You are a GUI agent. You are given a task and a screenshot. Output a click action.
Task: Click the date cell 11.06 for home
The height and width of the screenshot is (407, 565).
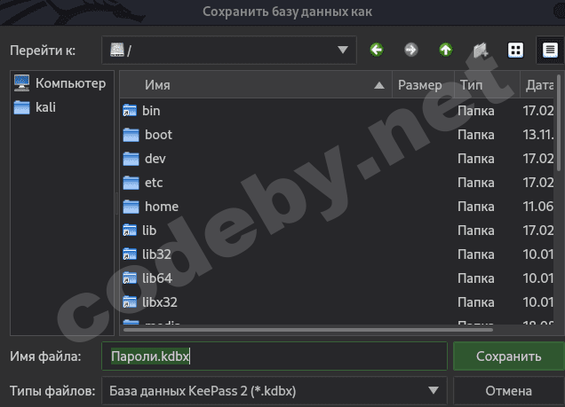tap(538, 207)
